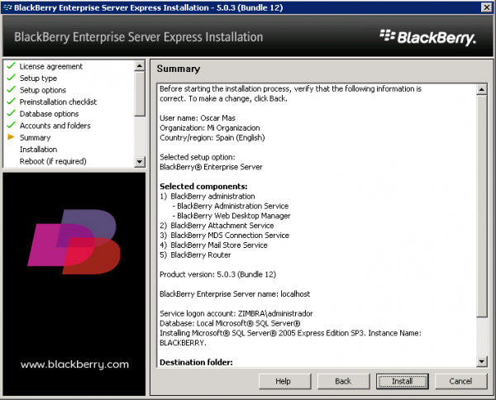Click summary text scroll up arrow

click(481, 90)
